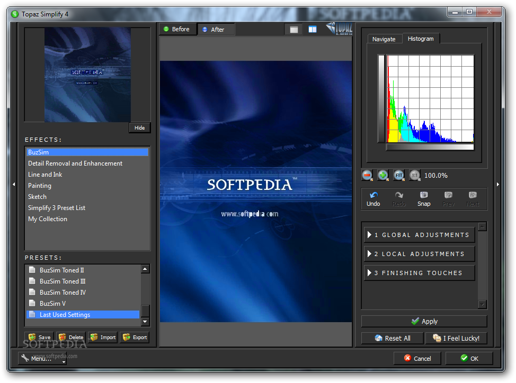Viewport: 516px width, 383px height.
Task: Click the FIT zoom icon
Action: (x=399, y=175)
